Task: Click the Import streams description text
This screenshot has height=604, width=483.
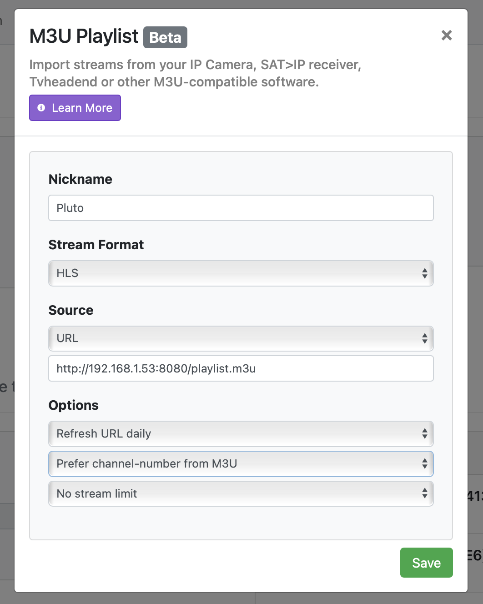Action: [195, 73]
